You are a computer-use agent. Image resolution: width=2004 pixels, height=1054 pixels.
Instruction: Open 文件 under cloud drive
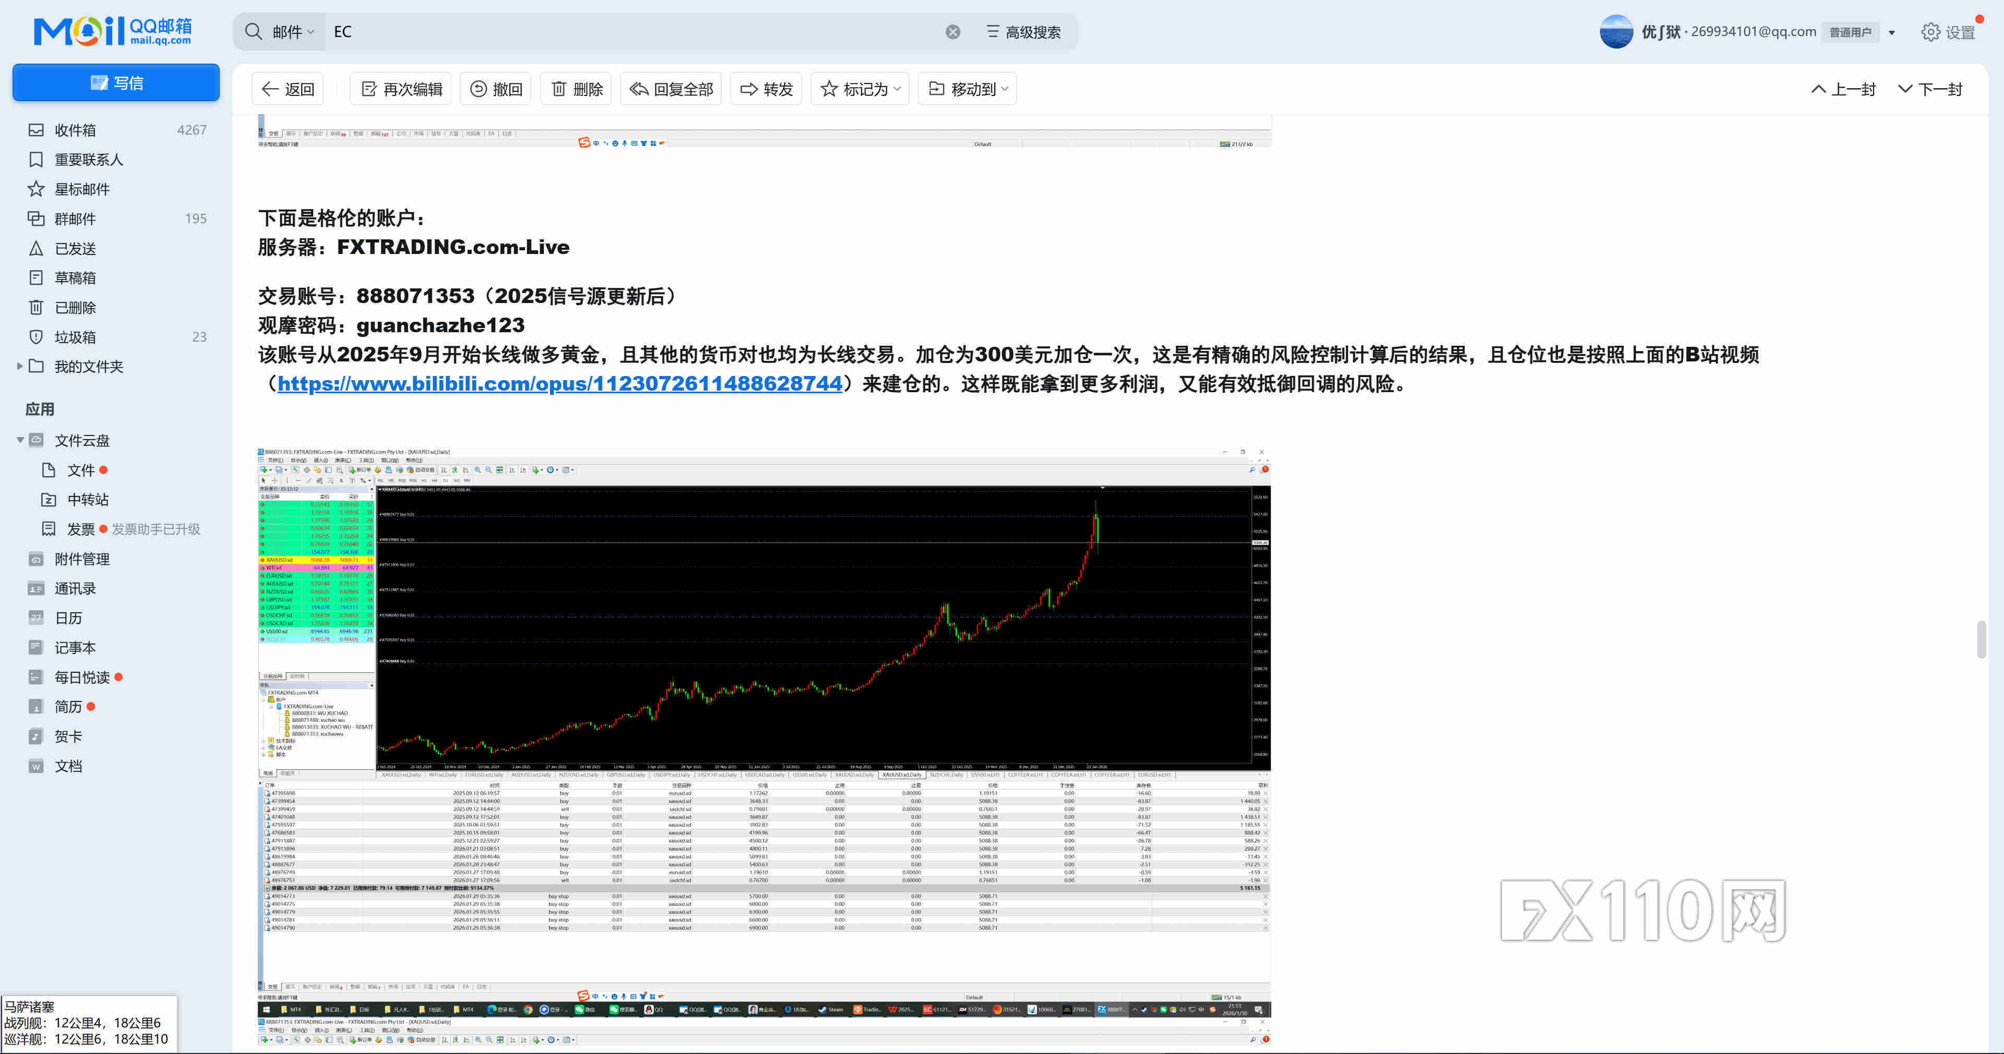(x=81, y=469)
